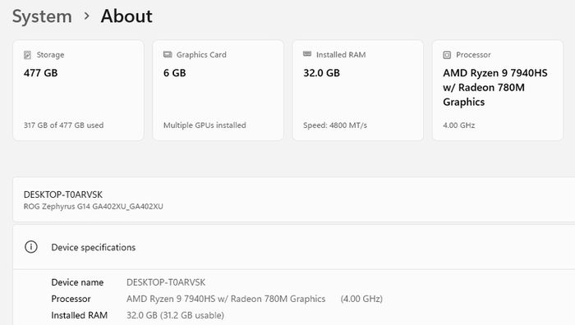575x325 pixels.
Task: Click the Device specifications info icon
Action: (x=31, y=247)
